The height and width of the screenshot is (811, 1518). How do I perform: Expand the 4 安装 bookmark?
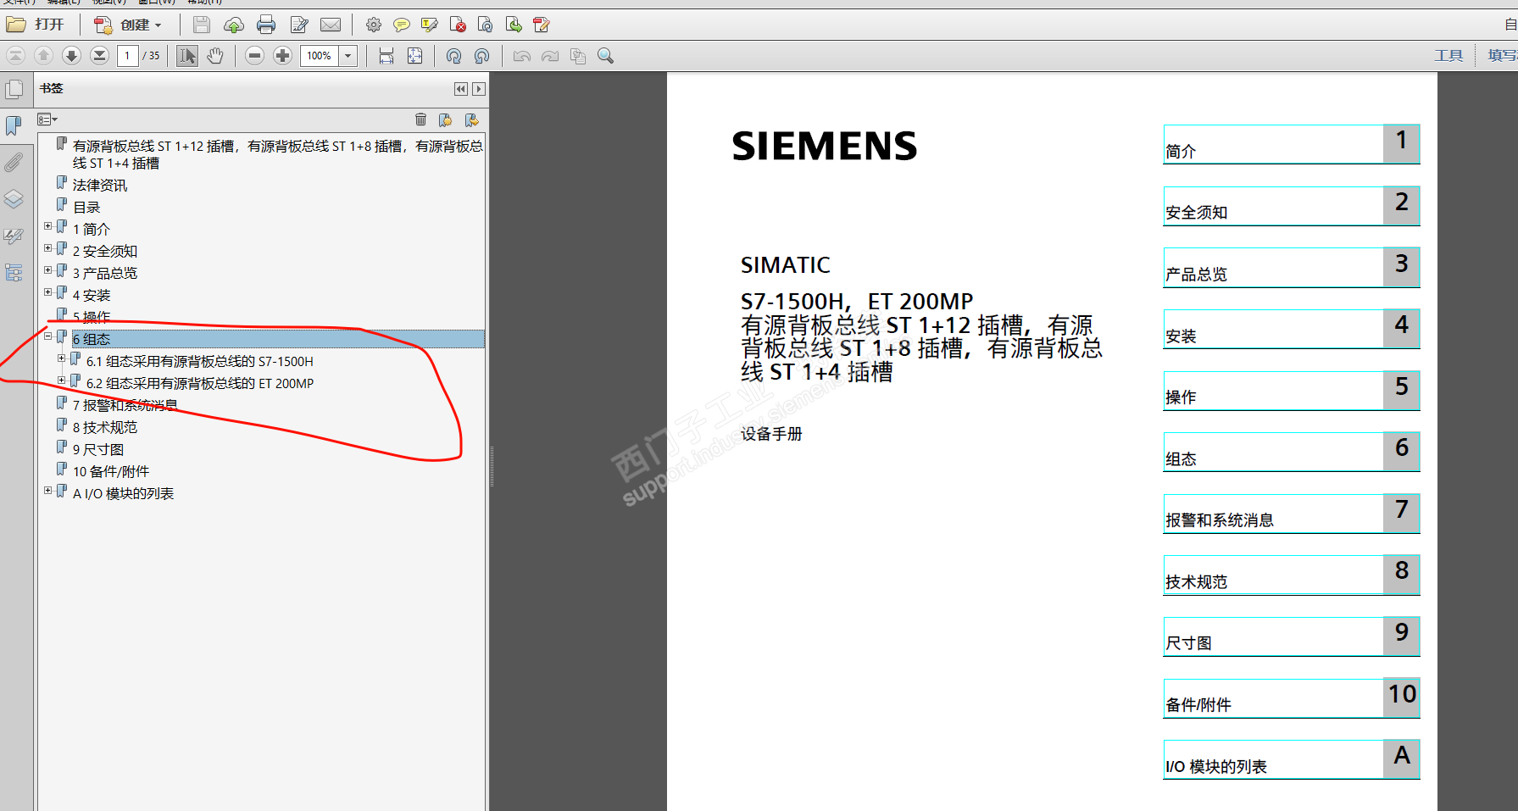click(48, 292)
